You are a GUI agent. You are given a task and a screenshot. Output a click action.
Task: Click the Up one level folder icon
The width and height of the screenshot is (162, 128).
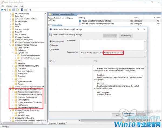[10, 10]
